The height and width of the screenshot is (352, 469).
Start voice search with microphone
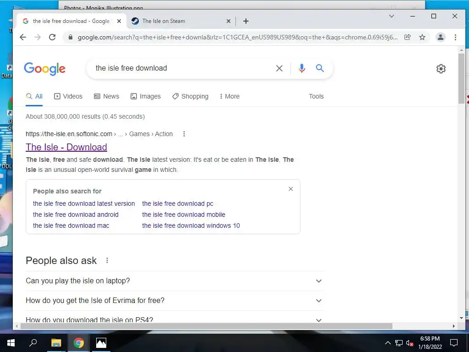click(x=302, y=68)
